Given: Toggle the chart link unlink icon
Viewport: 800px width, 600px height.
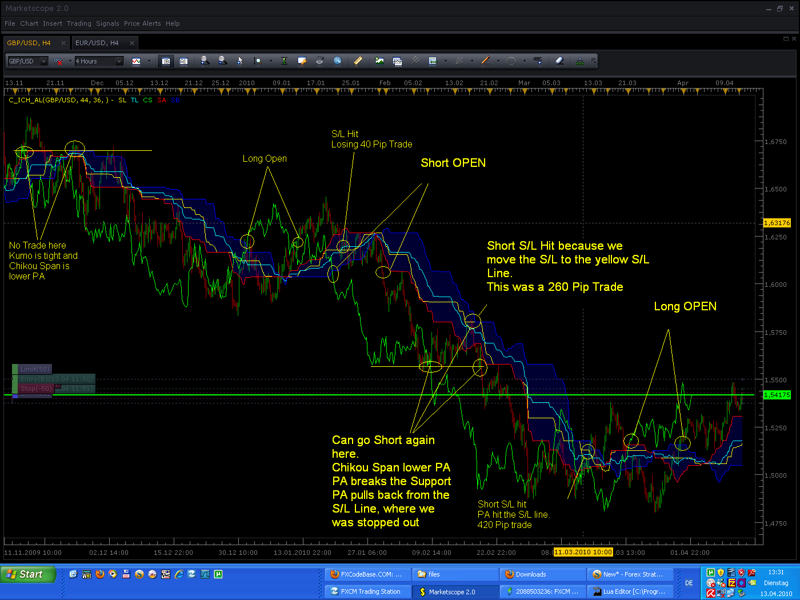Looking at the screenshot, I should click(58, 61).
